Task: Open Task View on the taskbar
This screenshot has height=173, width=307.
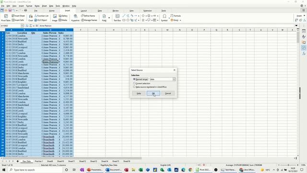Action: (74, 170)
